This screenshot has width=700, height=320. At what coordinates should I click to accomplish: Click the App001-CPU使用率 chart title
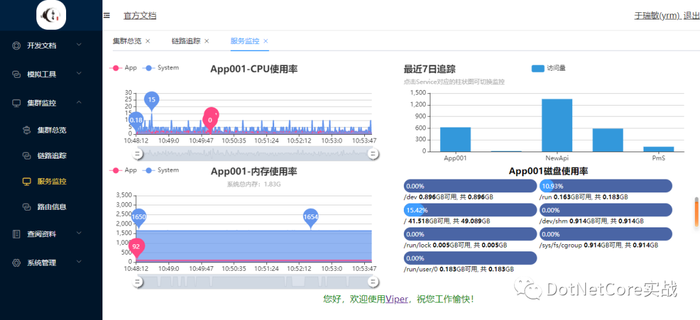254,69
